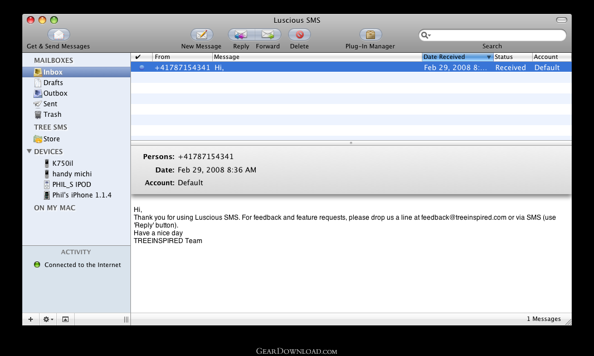The height and width of the screenshot is (356, 594).
Task: Open the Sent mailbox
Action: pos(50,103)
